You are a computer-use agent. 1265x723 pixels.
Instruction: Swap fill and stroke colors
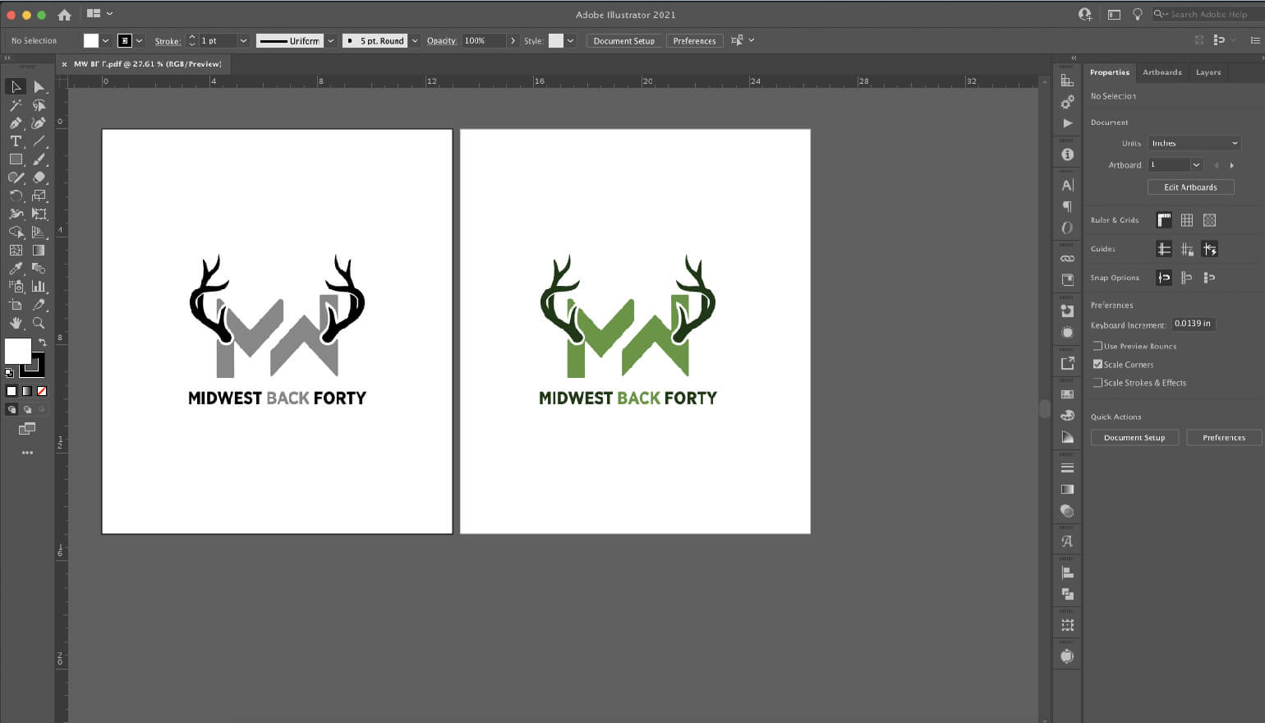click(42, 342)
